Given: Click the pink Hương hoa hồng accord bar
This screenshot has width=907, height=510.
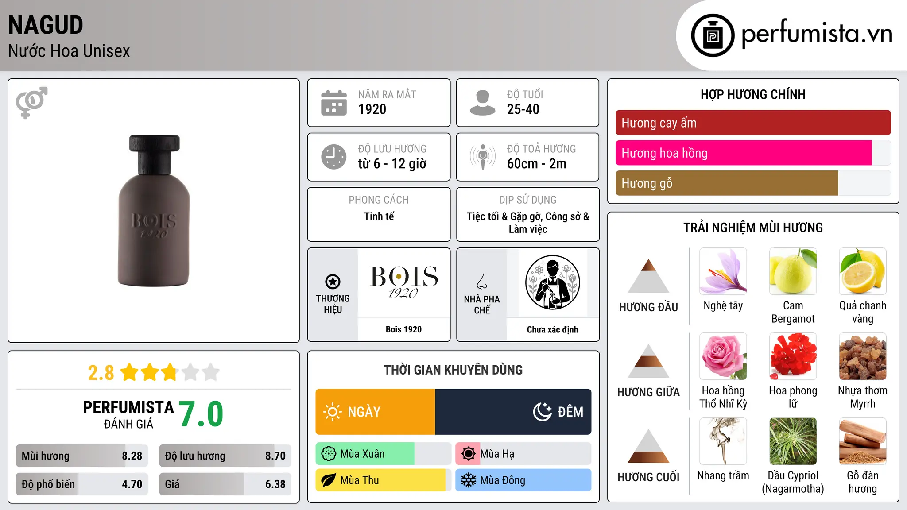Looking at the screenshot, I should [x=744, y=153].
